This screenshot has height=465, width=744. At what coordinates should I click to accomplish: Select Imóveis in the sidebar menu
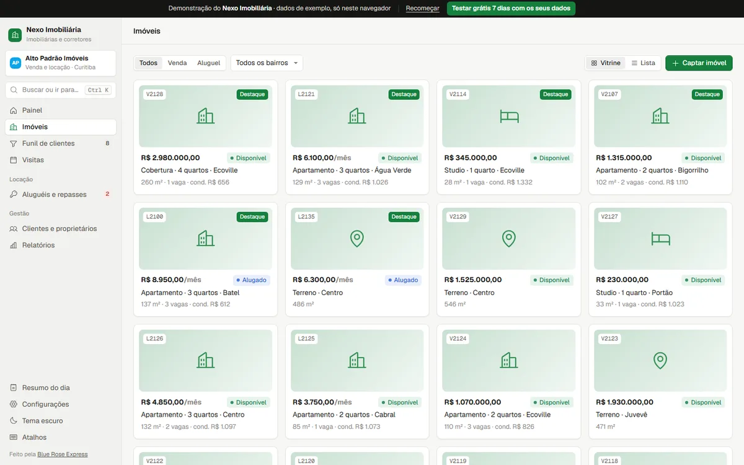coord(61,127)
